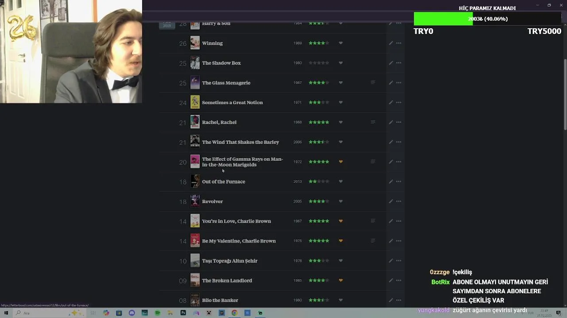Open the three-dot menu for Gamma Rays Marigolds
The height and width of the screenshot is (318, 567).
tap(399, 162)
